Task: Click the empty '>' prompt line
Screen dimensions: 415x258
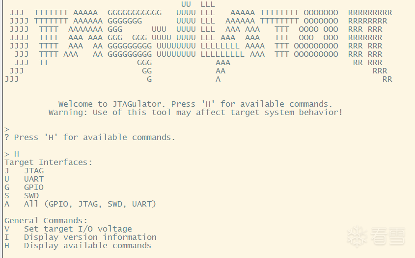Action: point(7,129)
